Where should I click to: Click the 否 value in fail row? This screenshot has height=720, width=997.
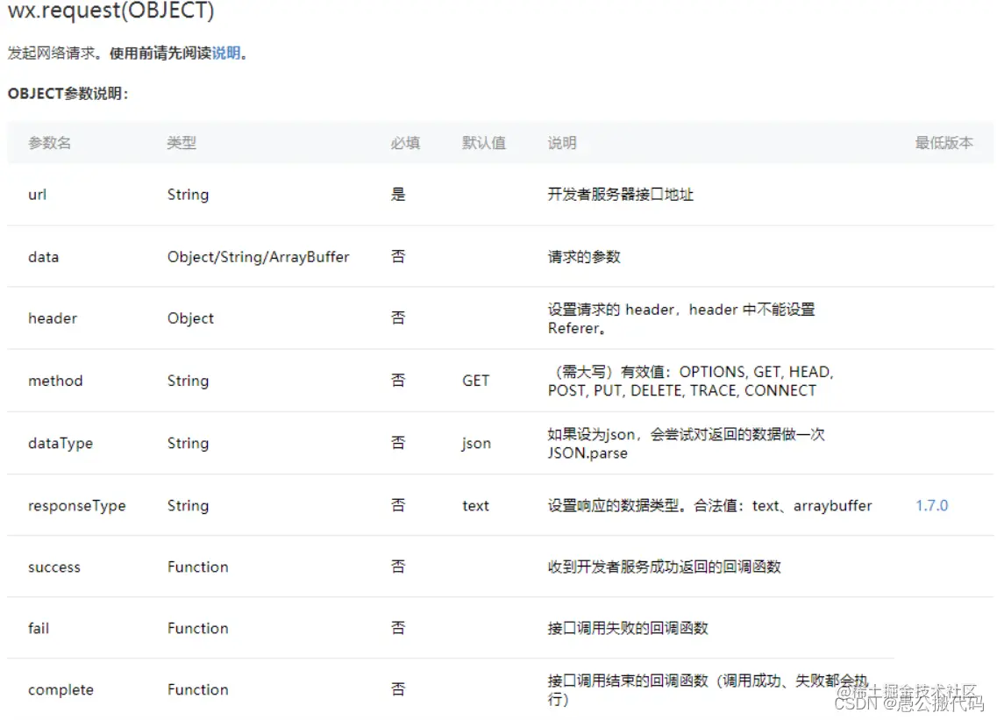[x=398, y=628]
